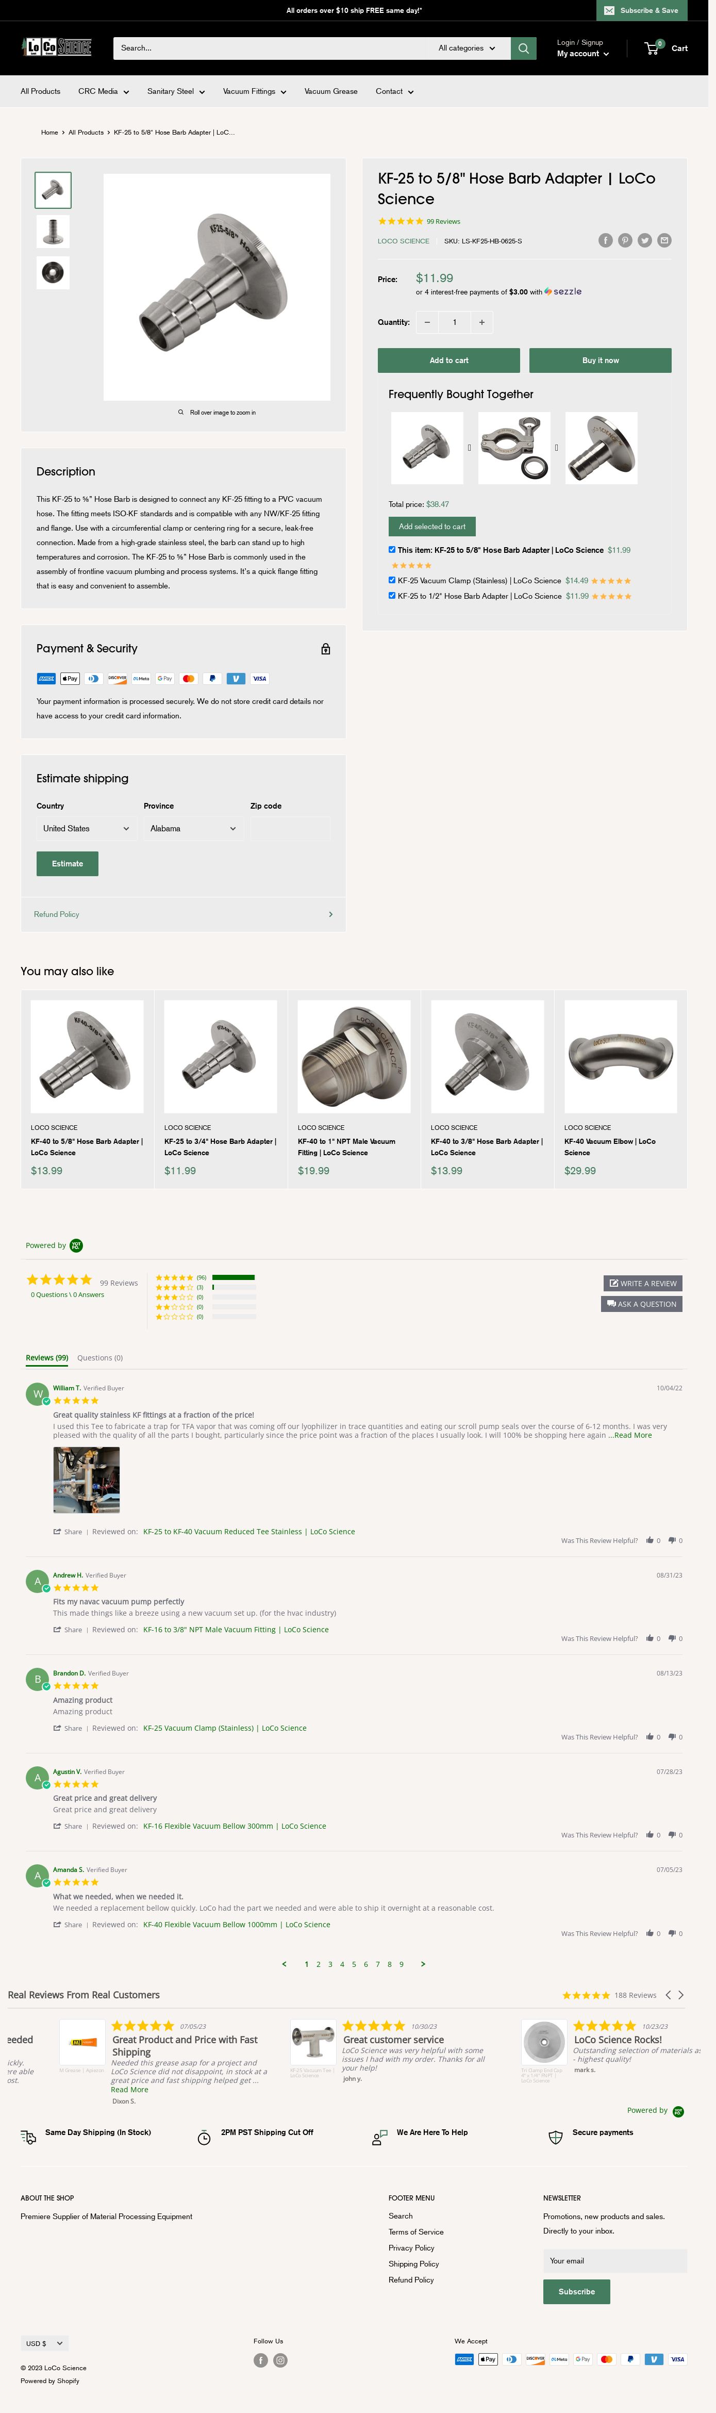
Task: Increase quantity with the plus button
Action: click(482, 322)
